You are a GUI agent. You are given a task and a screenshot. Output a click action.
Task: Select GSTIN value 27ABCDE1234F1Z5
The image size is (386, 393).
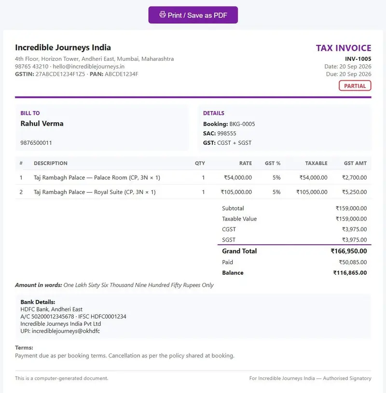tap(60, 74)
